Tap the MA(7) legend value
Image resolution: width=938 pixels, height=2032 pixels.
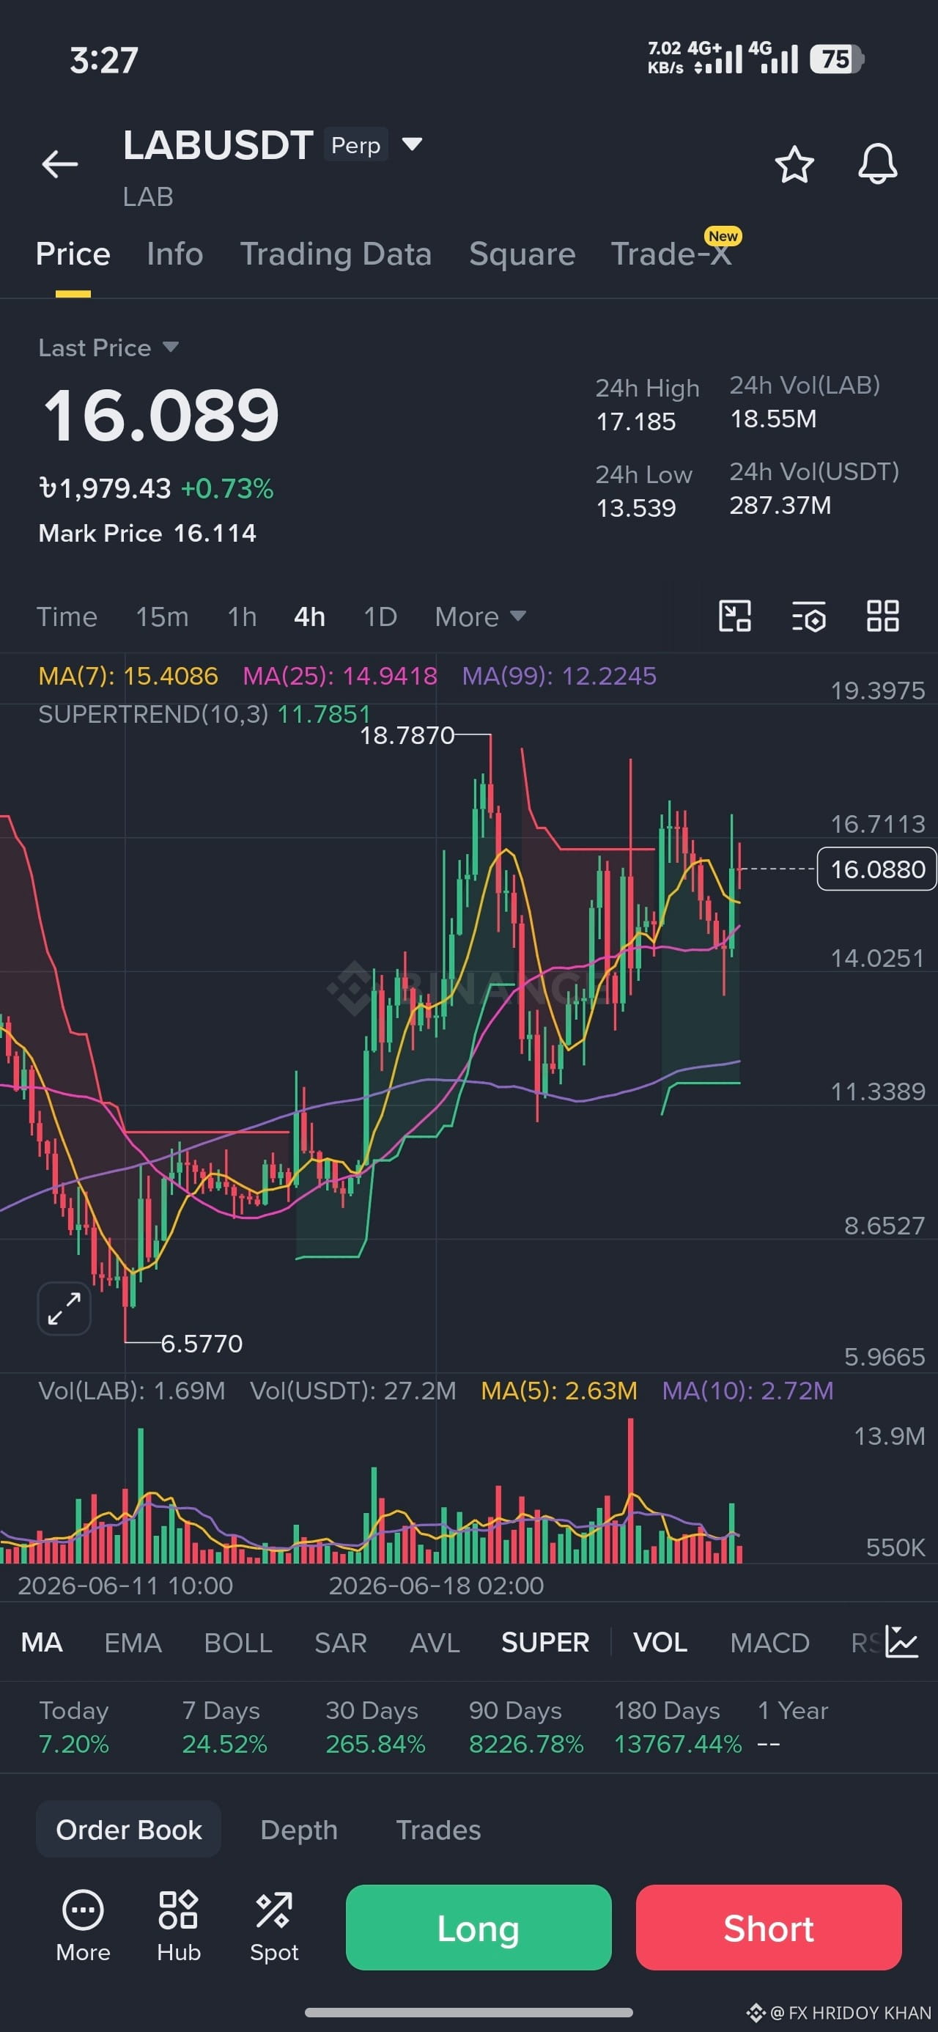[x=128, y=675]
